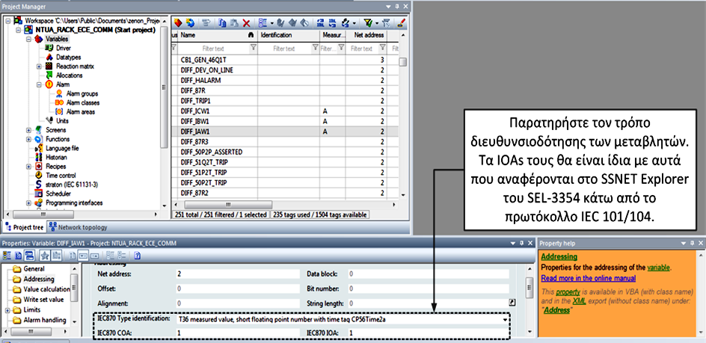This screenshot has width=706, height=343.
Task: Click the variable list vertical scrollbar thumb
Action: [402, 62]
